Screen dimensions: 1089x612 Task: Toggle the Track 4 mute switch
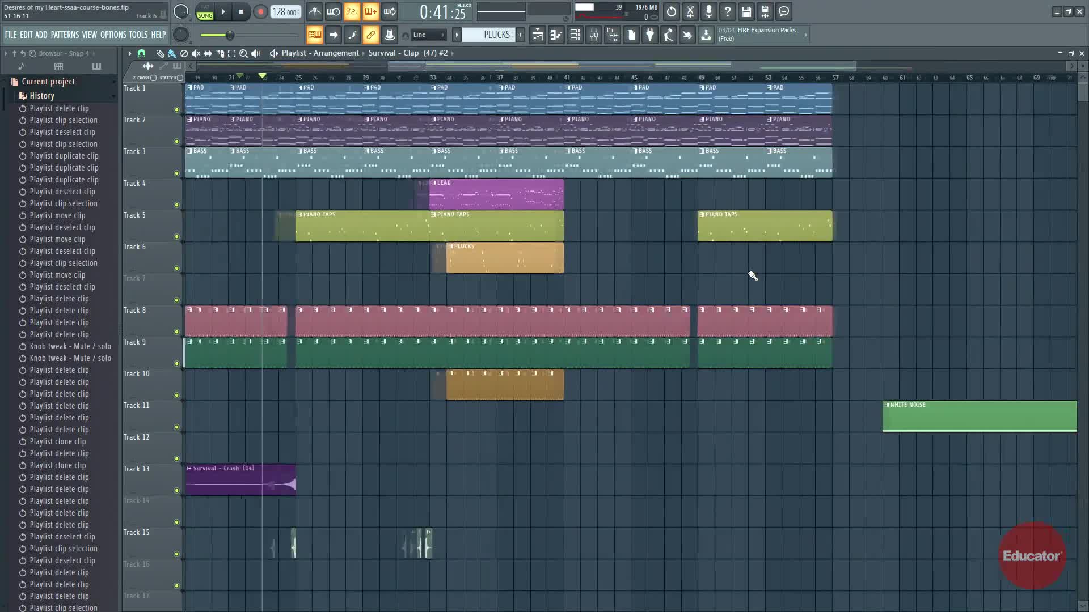tap(176, 205)
